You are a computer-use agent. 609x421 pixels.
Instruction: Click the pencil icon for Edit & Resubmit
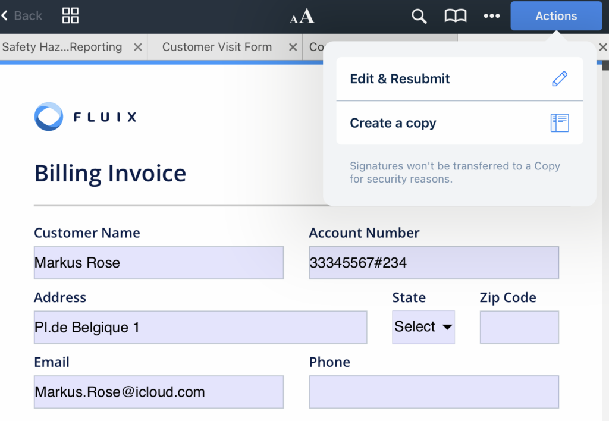tap(560, 79)
